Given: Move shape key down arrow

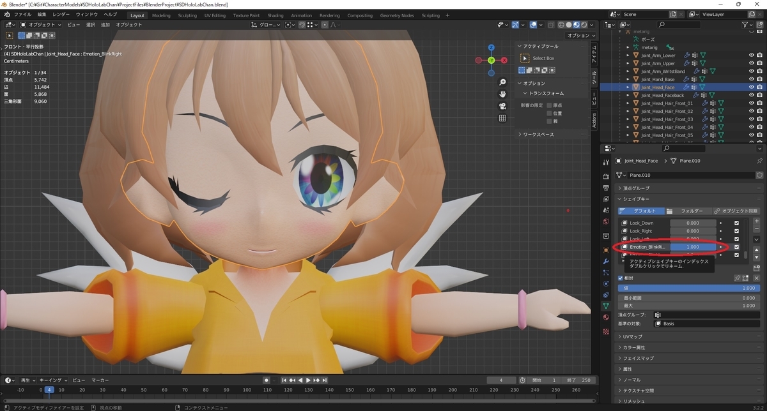Looking at the screenshot, I should [757, 257].
